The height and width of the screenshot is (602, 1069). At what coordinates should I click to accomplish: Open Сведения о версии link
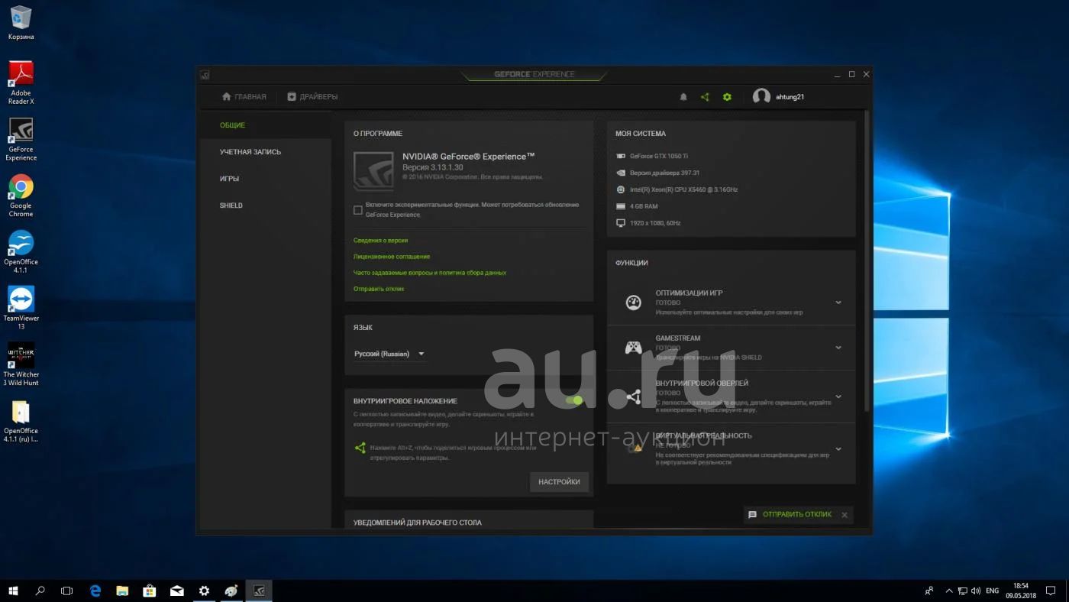click(380, 241)
